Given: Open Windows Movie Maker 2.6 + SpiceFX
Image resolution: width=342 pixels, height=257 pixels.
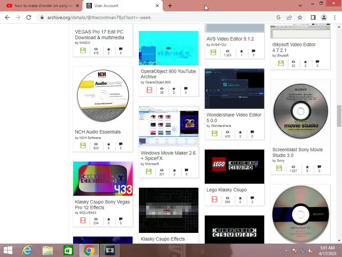Looking at the screenshot, I should 168,156.
